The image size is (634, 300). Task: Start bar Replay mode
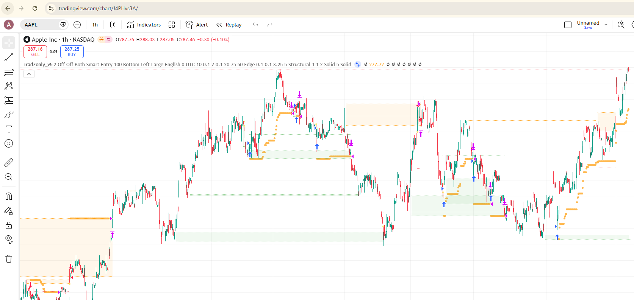(229, 25)
